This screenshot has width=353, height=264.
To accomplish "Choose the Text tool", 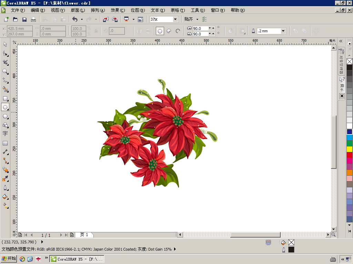I will click(5, 134).
